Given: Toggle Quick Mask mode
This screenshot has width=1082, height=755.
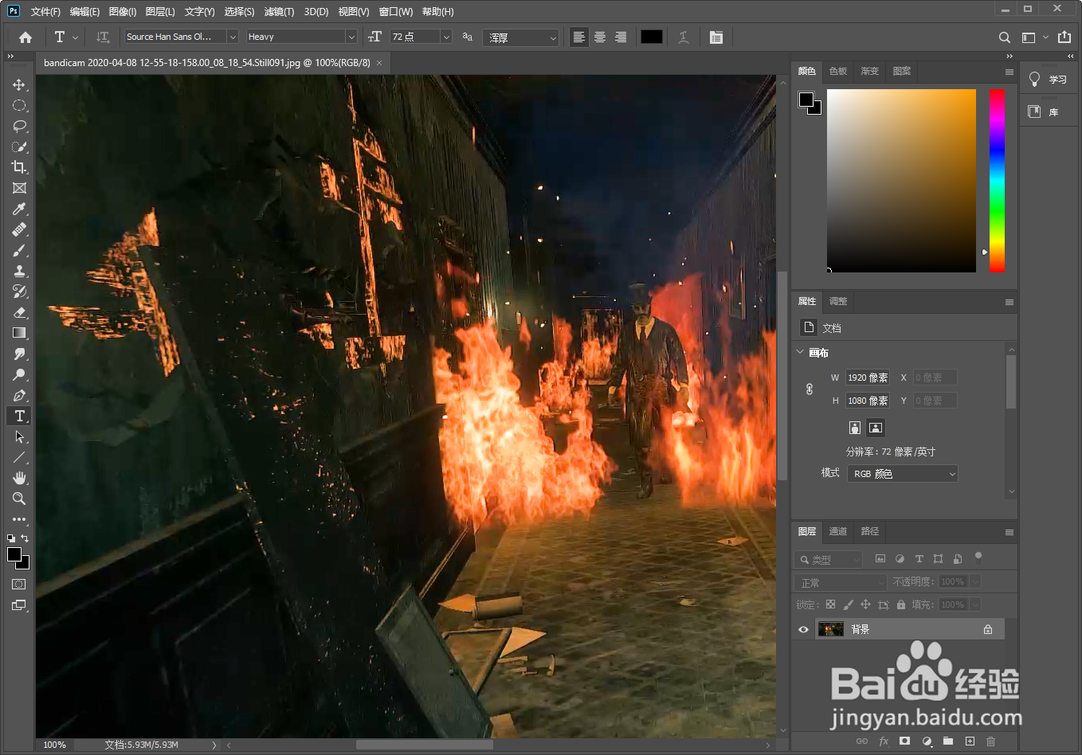Looking at the screenshot, I should click(19, 585).
